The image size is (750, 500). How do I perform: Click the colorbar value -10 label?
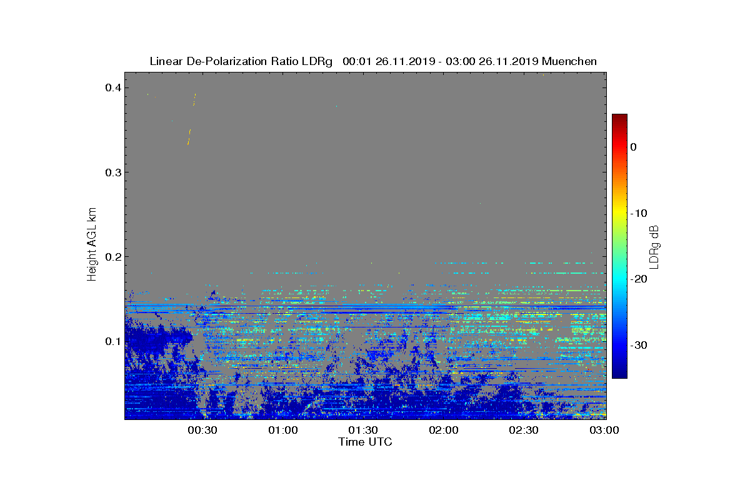638,213
